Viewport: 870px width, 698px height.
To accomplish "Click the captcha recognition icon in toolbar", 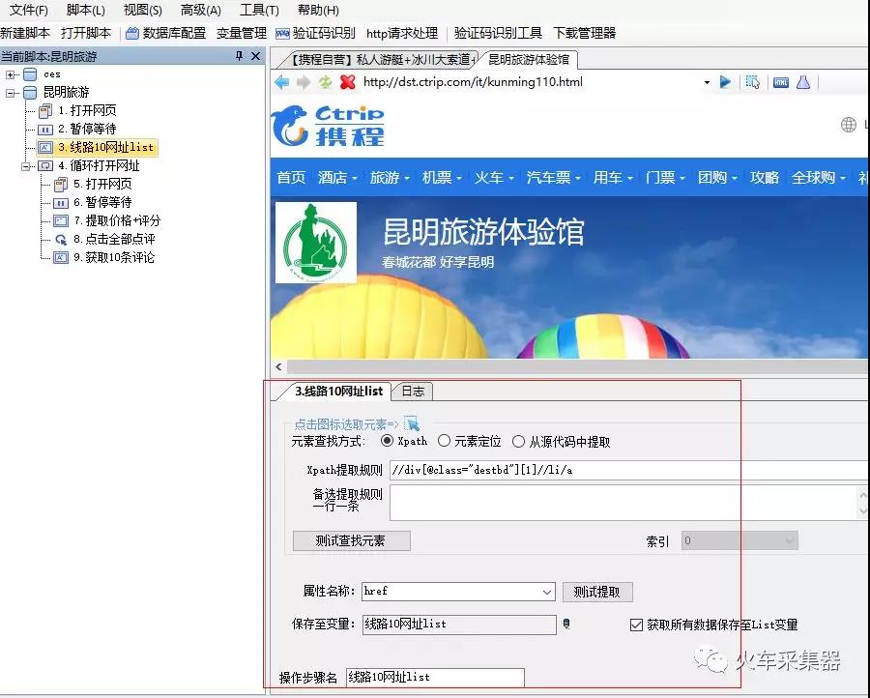I will [x=282, y=34].
